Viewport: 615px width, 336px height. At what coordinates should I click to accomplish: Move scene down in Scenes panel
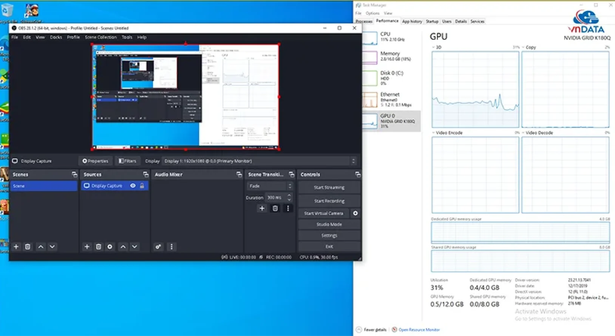tap(52, 247)
